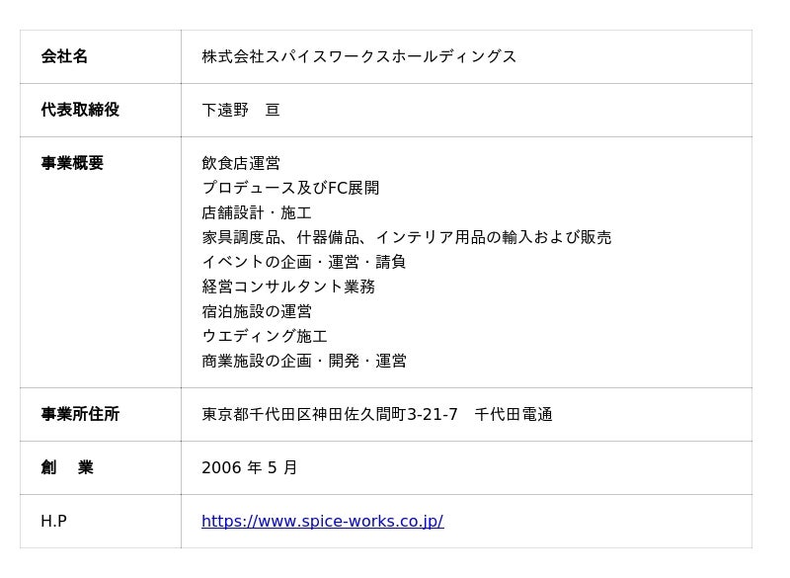Click the H.P label cell

(53, 521)
